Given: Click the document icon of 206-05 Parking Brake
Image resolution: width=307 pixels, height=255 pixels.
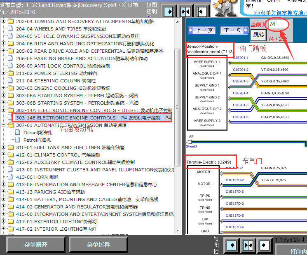Looking at the screenshot, I should pyautogui.click(x=10, y=58).
